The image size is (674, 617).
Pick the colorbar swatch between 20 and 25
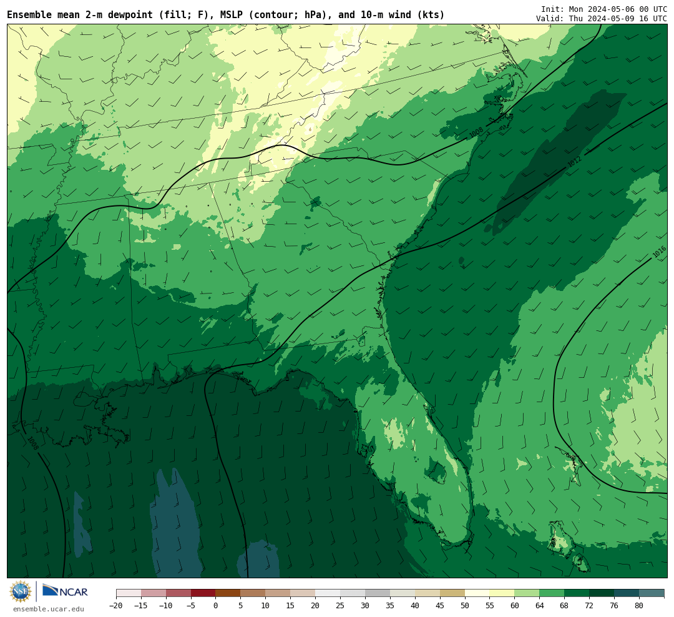coord(328,593)
